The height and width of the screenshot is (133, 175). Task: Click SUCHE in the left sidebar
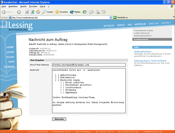[x=10, y=57]
